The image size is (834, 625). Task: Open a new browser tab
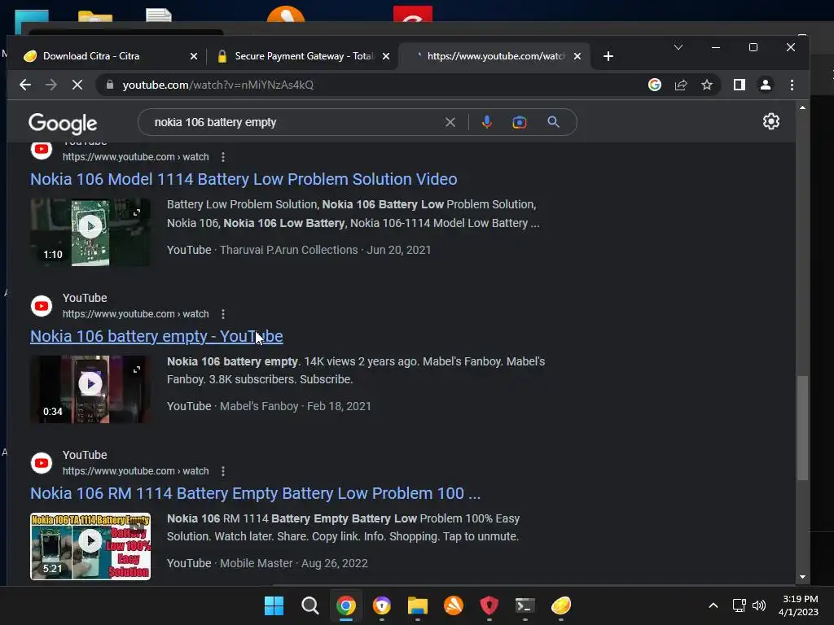point(608,56)
